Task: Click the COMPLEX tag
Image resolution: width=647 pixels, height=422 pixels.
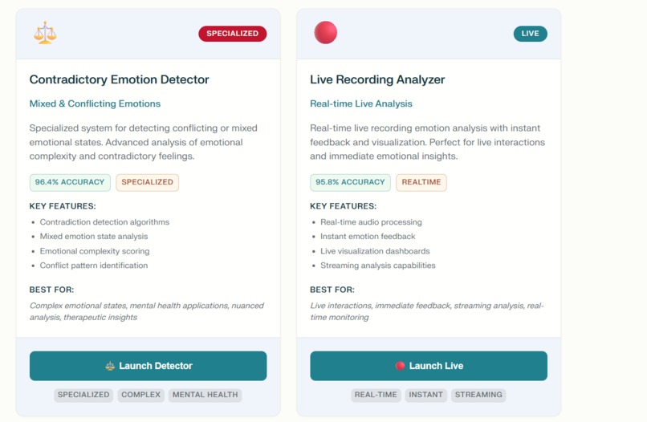Action: click(x=140, y=395)
